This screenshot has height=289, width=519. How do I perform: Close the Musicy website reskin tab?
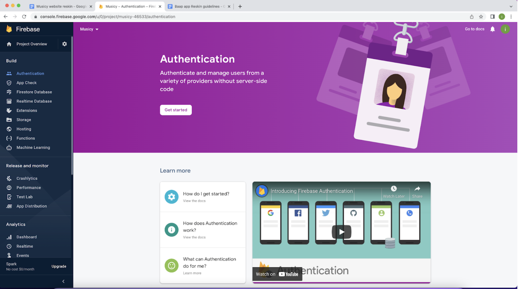point(91,6)
